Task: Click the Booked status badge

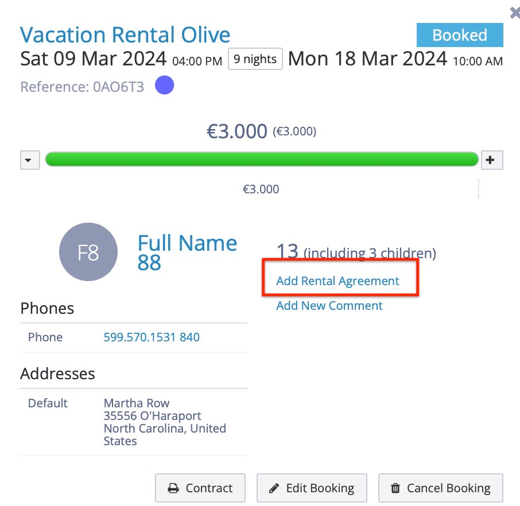Action: coord(460,35)
